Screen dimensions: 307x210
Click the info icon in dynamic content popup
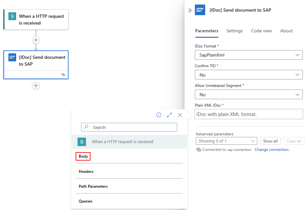coord(159,115)
